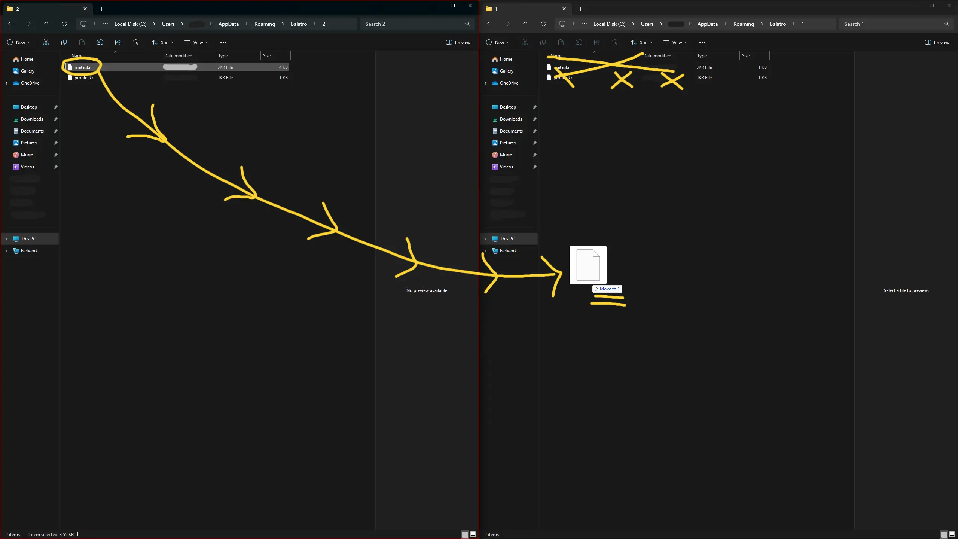The image size is (958, 539).
Task: Switch to large icons view in window 2 status bar
Action: pos(473,534)
